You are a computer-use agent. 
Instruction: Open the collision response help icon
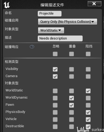(32, 47)
